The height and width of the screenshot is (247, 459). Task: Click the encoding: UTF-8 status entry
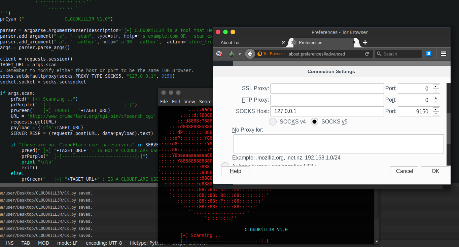coord(104,243)
